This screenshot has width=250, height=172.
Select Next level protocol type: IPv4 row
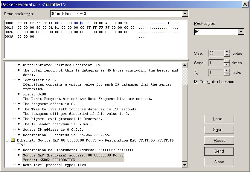(54, 165)
